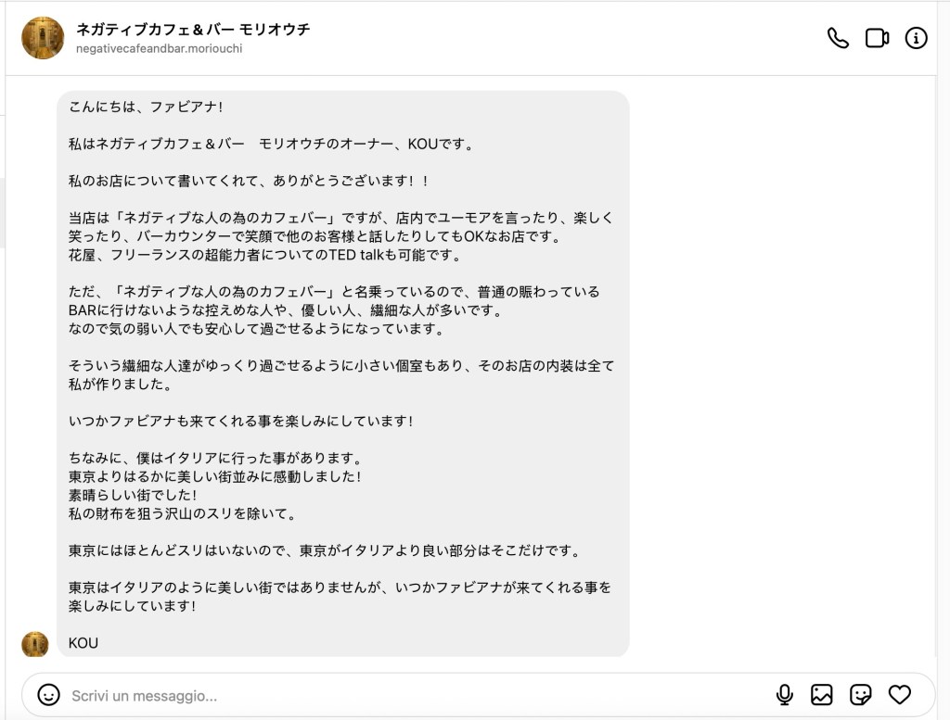This screenshot has height=720, width=950.
Task: Open the sticker picker icon
Action: click(x=860, y=694)
